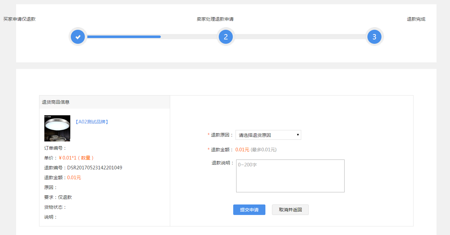The image size is (450, 235).
Task: Click the 要求：仅退款 line
Action: (x=58, y=197)
